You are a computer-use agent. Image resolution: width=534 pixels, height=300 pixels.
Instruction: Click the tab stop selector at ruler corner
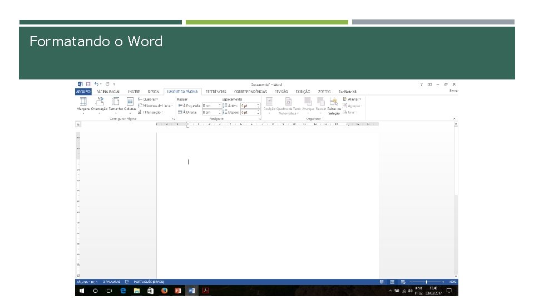click(x=78, y=124)
